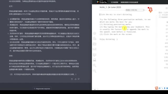Open the Google Play badge link
This screenshot has height=94, width=168.
click(x=102, y=2)
